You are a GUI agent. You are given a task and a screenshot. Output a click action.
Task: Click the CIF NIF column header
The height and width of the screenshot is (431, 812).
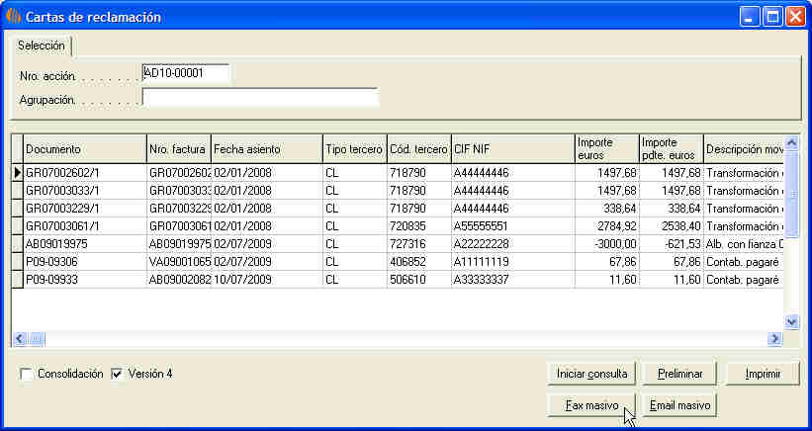pyautogui.click(x=513, y=149)
